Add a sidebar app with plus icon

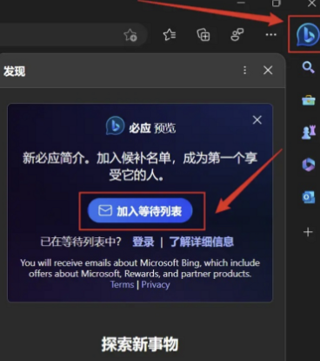click(308, 232)
